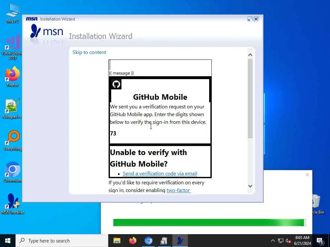The height and width of the screenshot is (247, 330).
Task: Launch Everything search desktop shortcut
Action: (12, 140)
